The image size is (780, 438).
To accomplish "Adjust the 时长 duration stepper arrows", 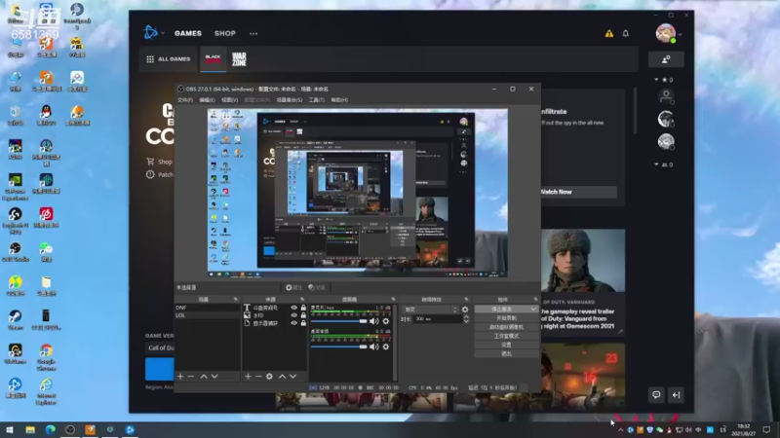I will [x=466, y=319].
